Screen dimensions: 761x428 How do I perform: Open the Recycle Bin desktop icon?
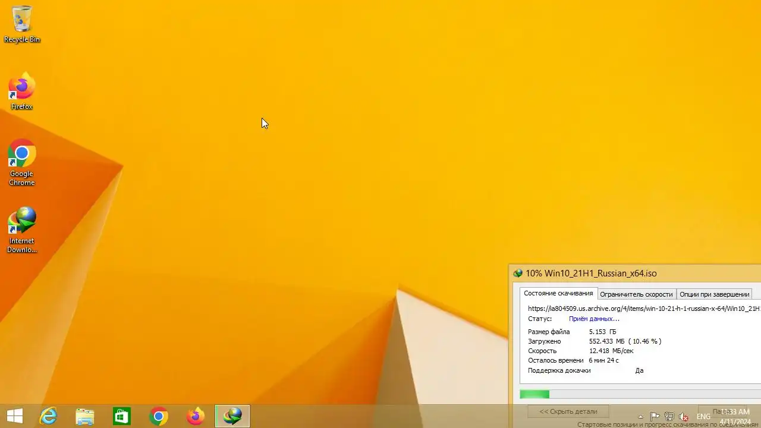pyautogui.click(x=22, y=25)
